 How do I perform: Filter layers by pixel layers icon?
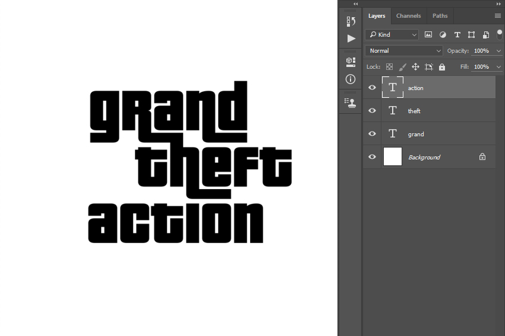(428, 35)
